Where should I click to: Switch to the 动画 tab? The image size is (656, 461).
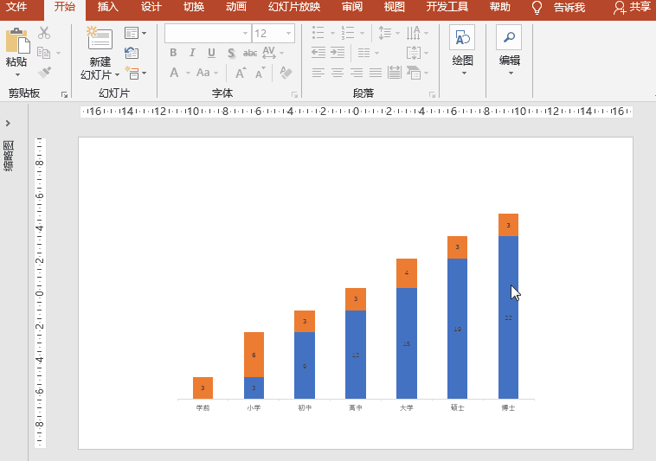(236, 7)
